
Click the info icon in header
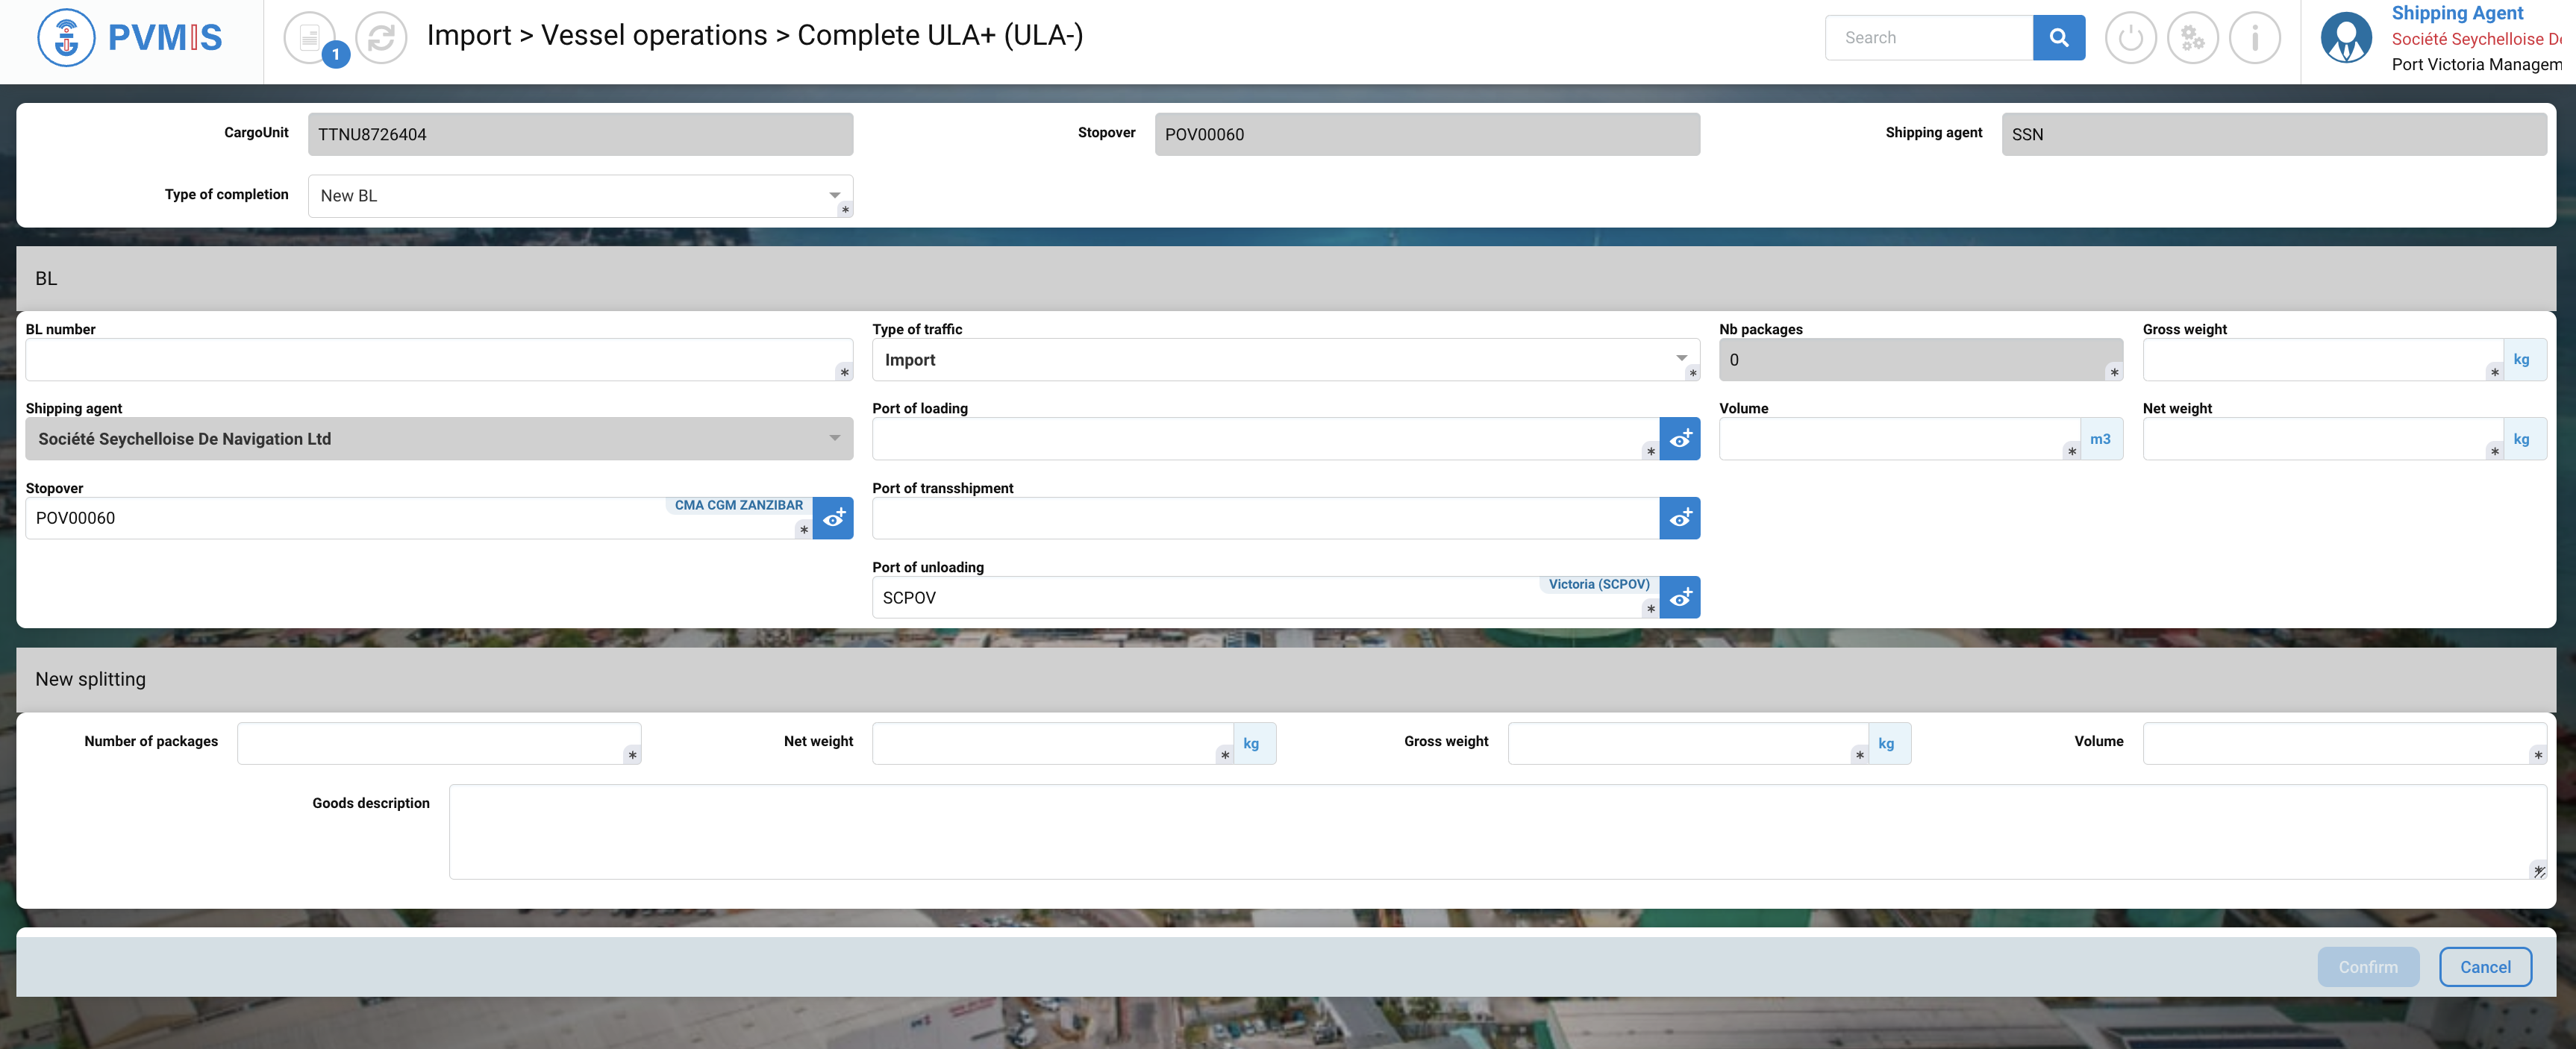2254,38
